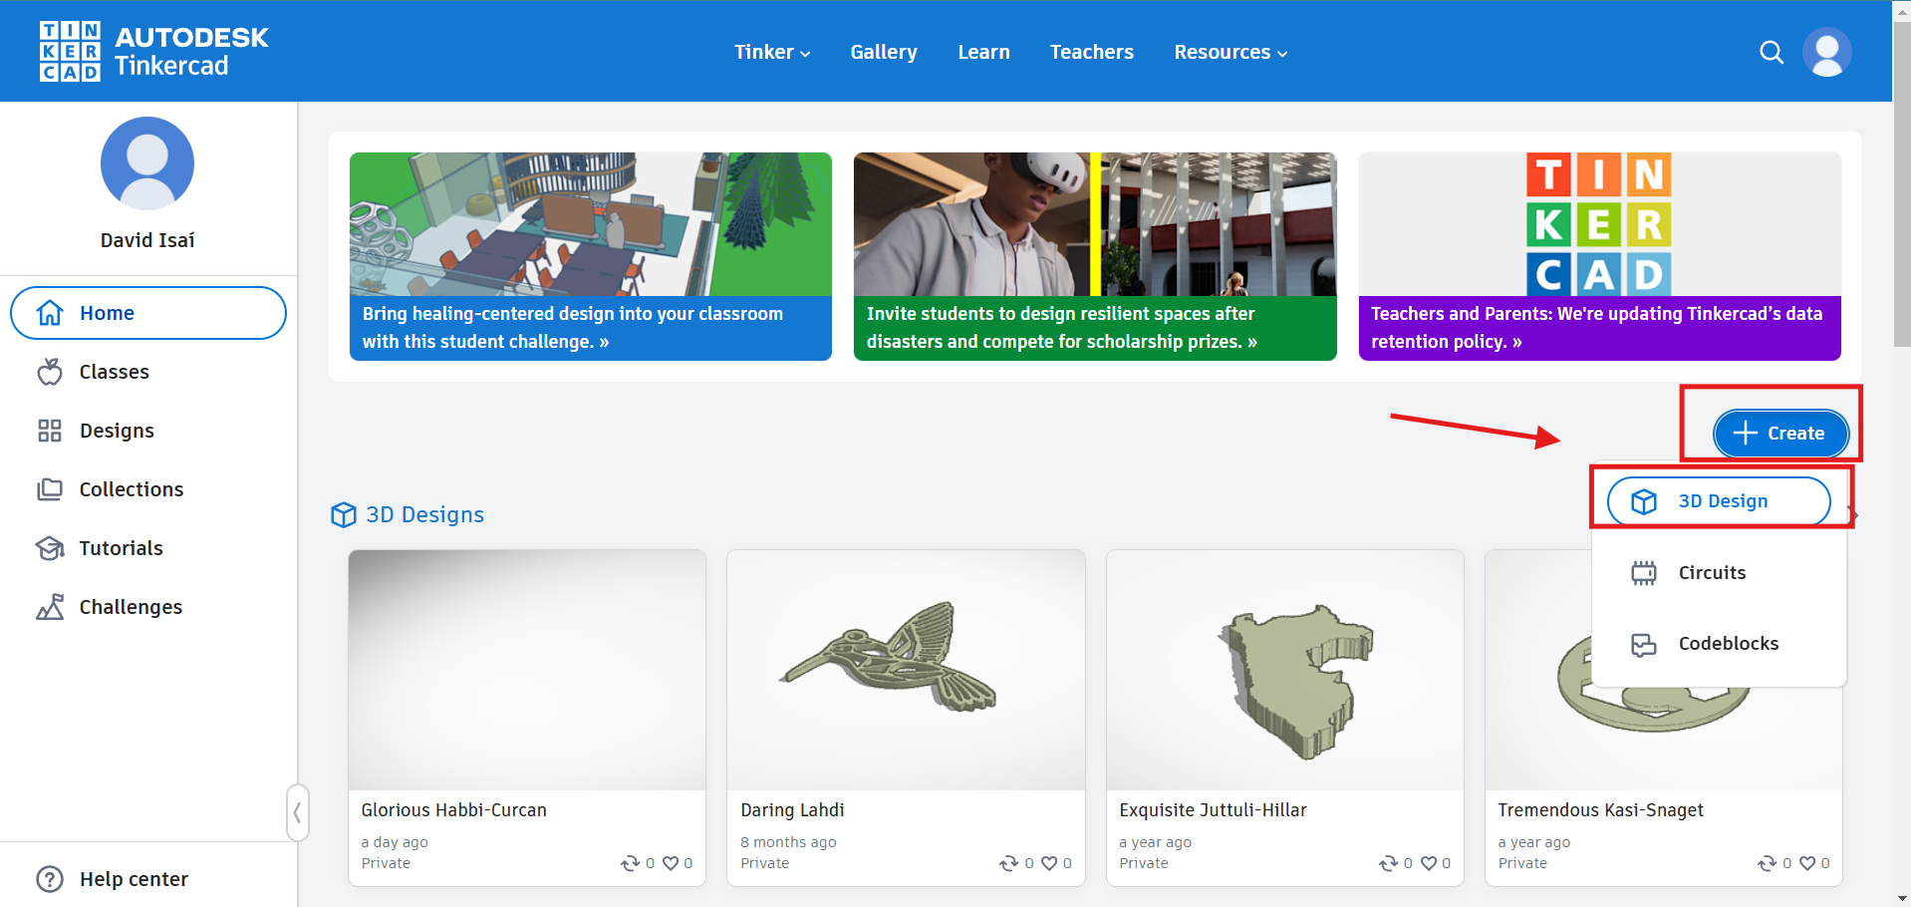1911x907 pixels.
Task: Click the 3D Designs section heading
Action: tap(424, 514)
